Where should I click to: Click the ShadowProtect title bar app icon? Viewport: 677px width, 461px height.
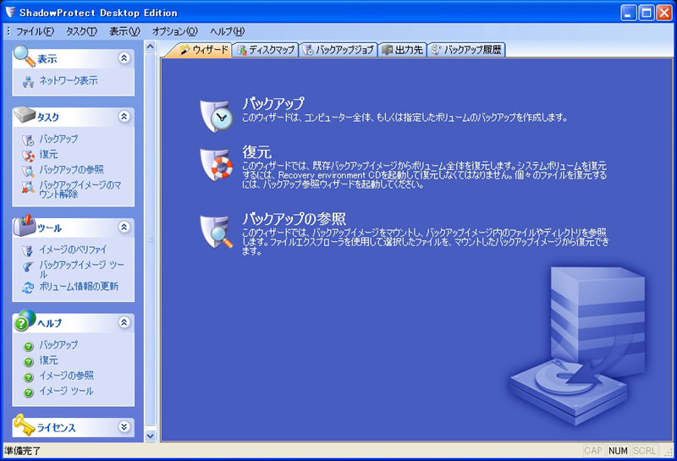10,12
